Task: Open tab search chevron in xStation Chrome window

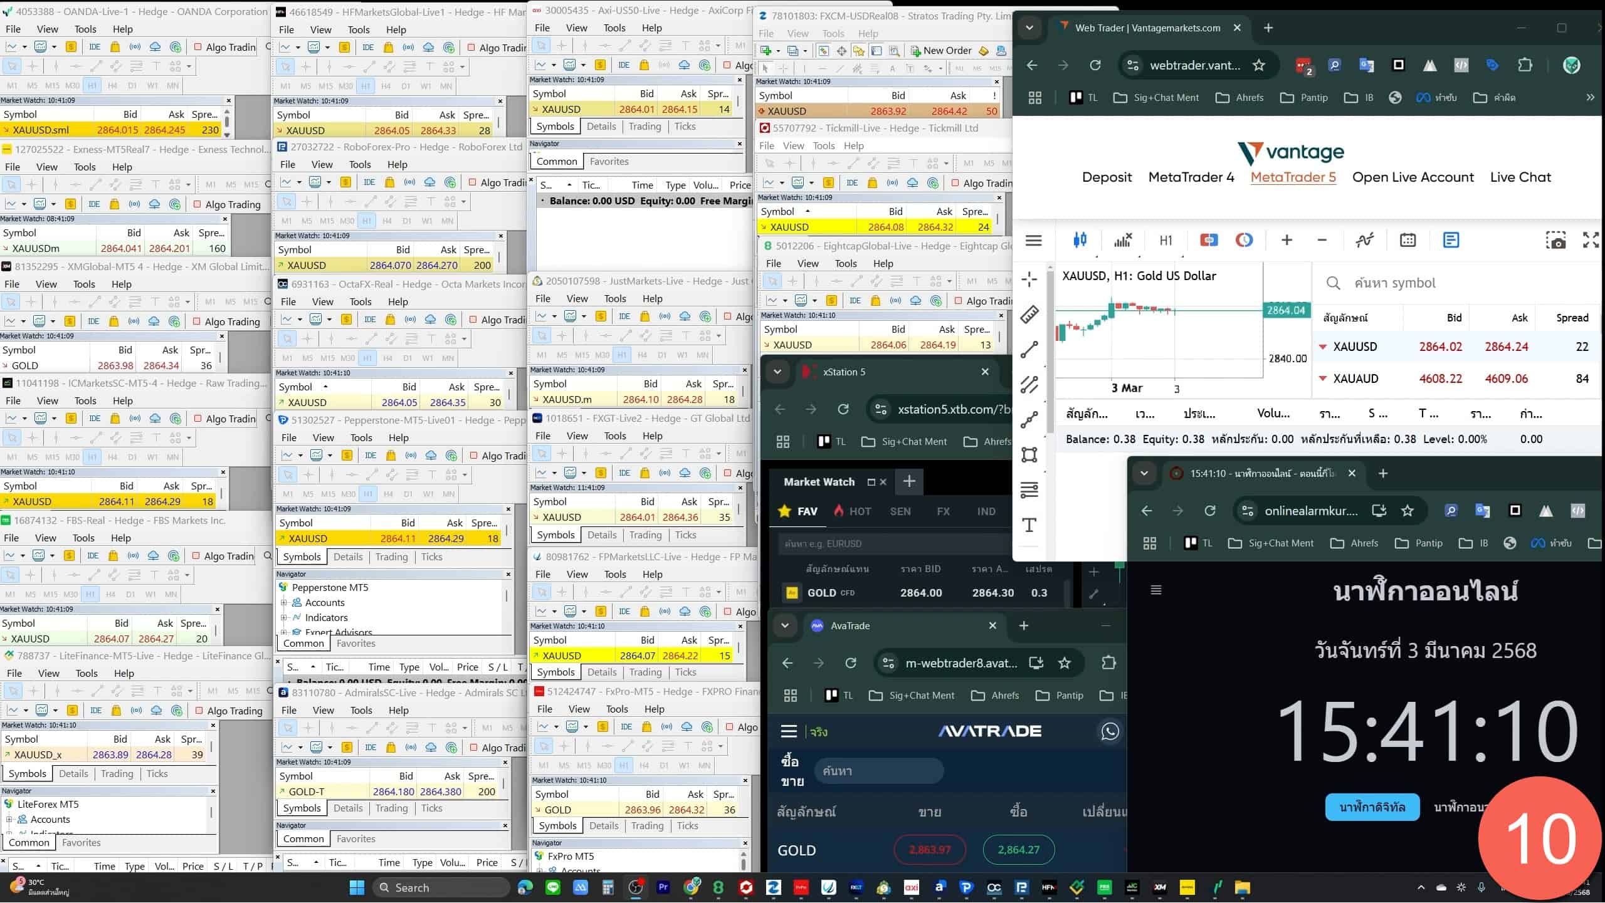Action: tap(777, 372)
